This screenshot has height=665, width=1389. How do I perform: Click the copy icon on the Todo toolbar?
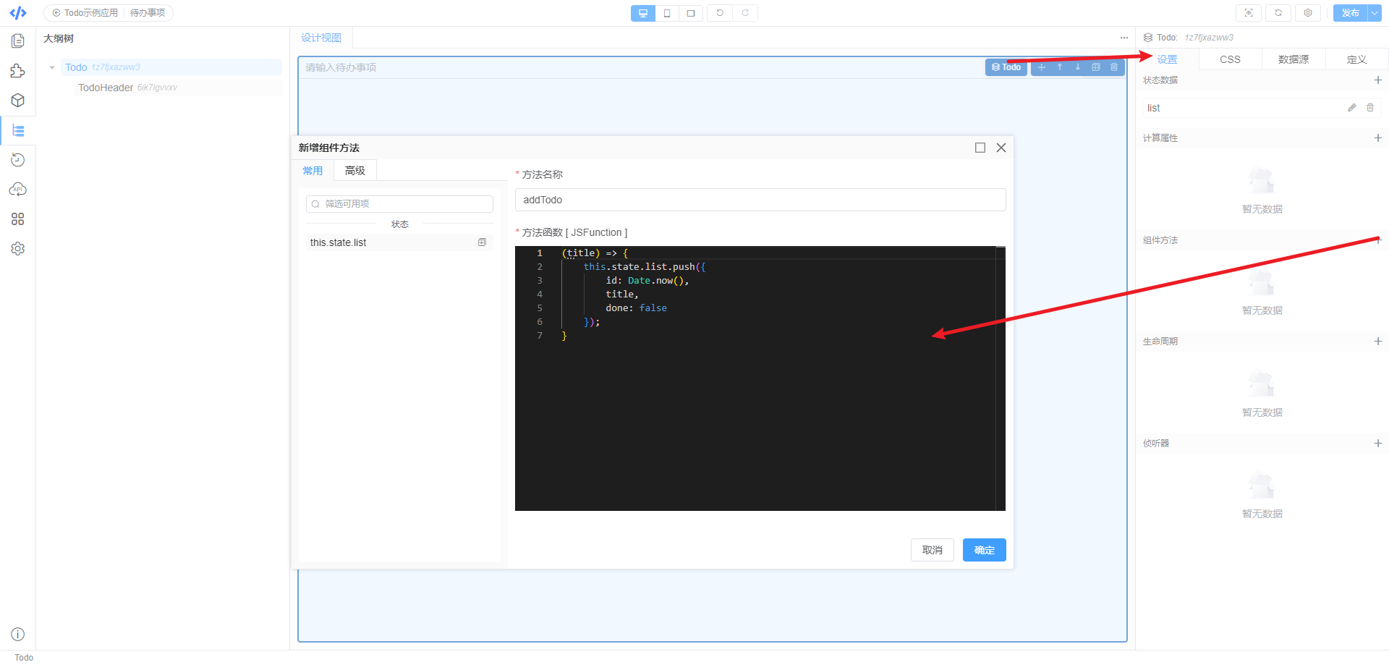[1096, 67]
